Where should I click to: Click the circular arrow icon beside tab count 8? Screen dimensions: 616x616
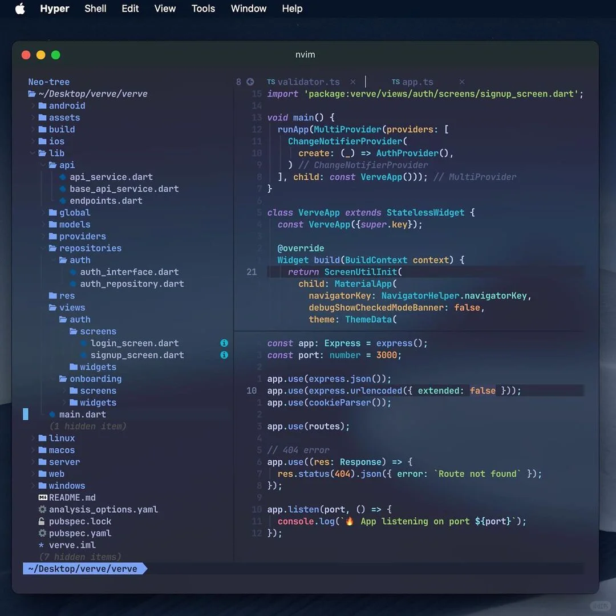[250, 82]
